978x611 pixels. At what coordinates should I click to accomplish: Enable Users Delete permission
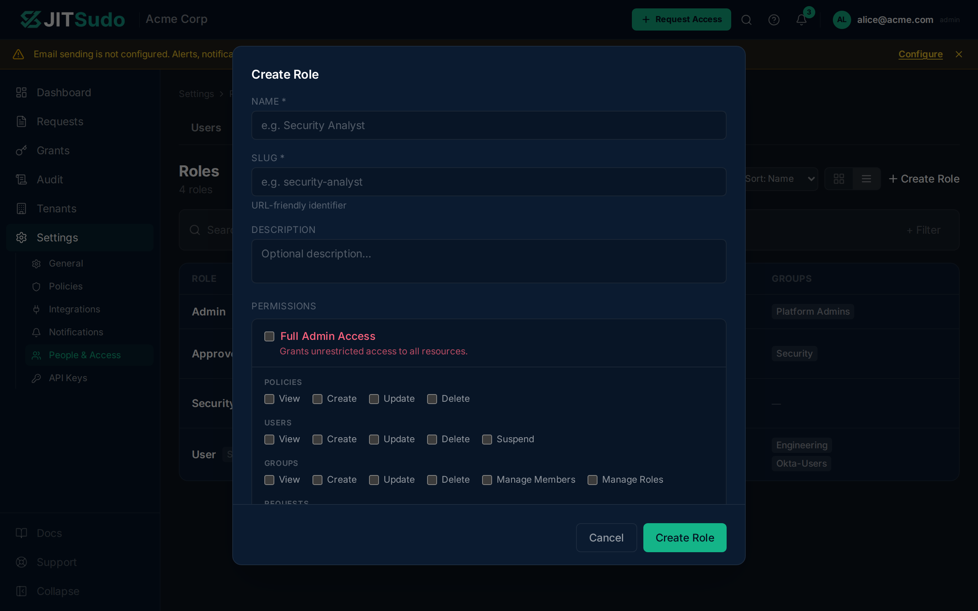click(432, 439)
